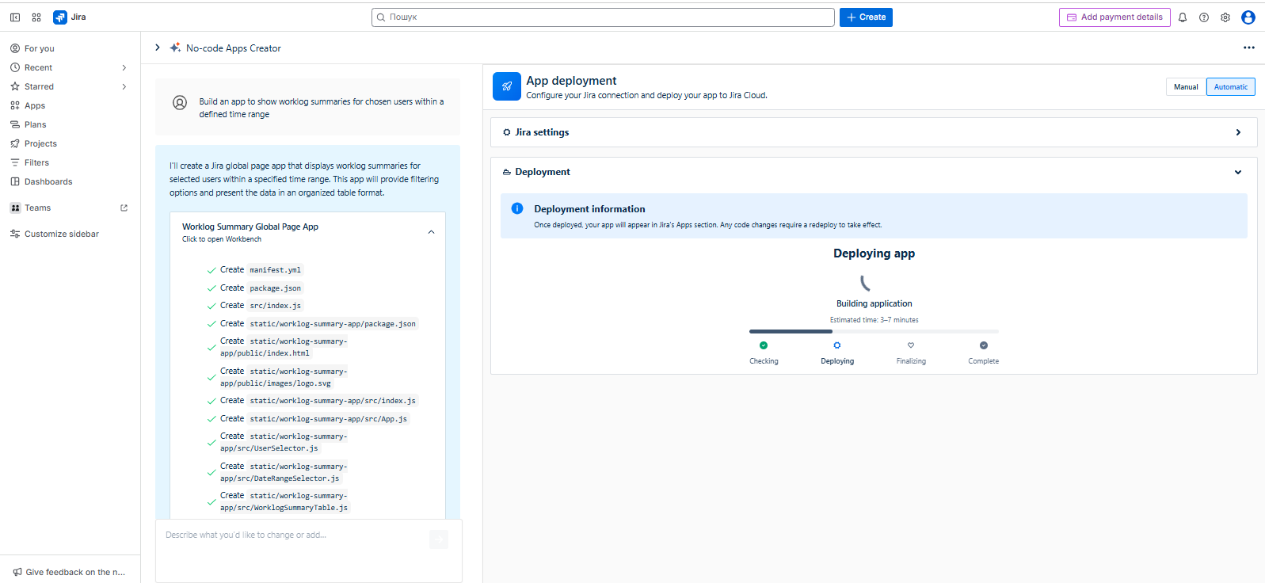This screenshot has height=583, width=1265.
Task: Open the user profile avatar
Action: 1248,17
